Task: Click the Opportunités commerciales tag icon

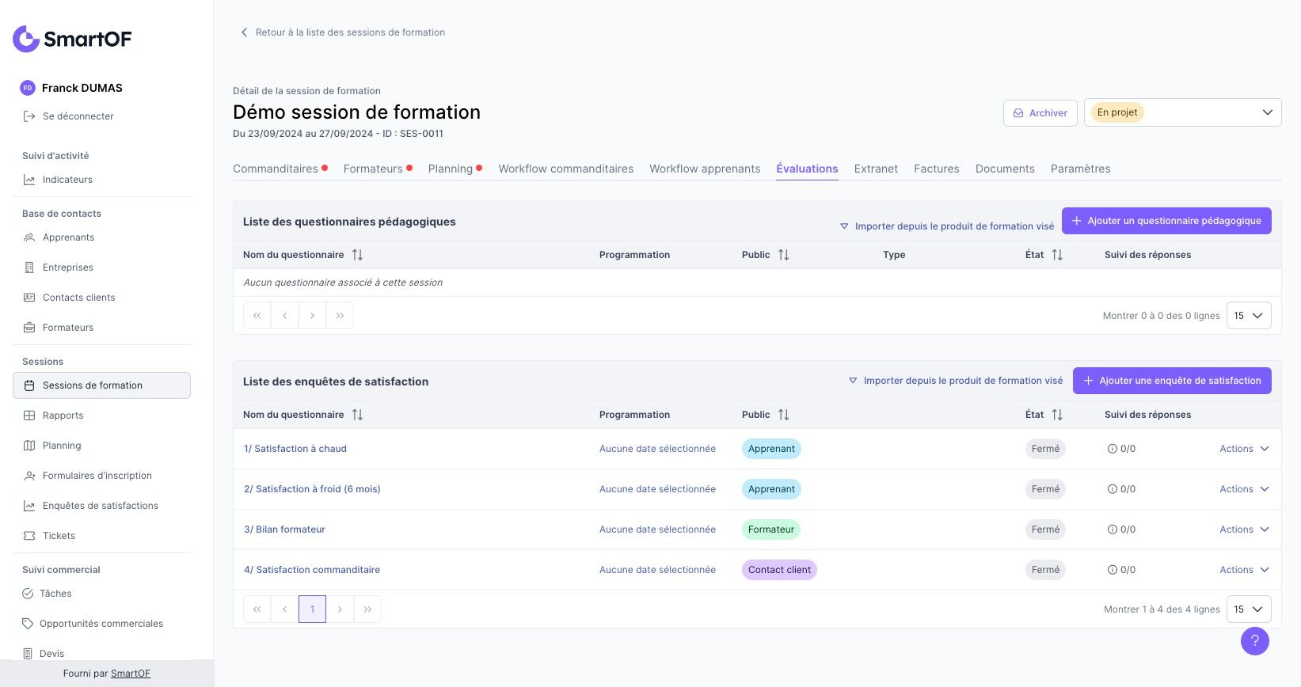Action: 28,624
